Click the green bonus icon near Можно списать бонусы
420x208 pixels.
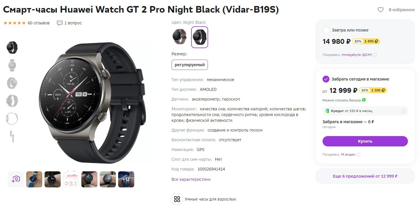[x=364, y=100]
